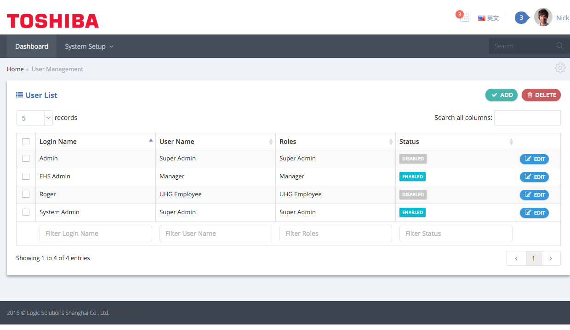Click the settings gear icon
The image size is (570, 330).
click(x=560, y=68)
